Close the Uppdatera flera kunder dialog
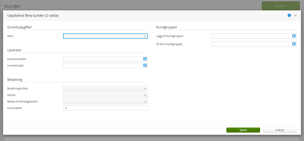The height and width of the screenshot is (141, 304). pos(295,15)
